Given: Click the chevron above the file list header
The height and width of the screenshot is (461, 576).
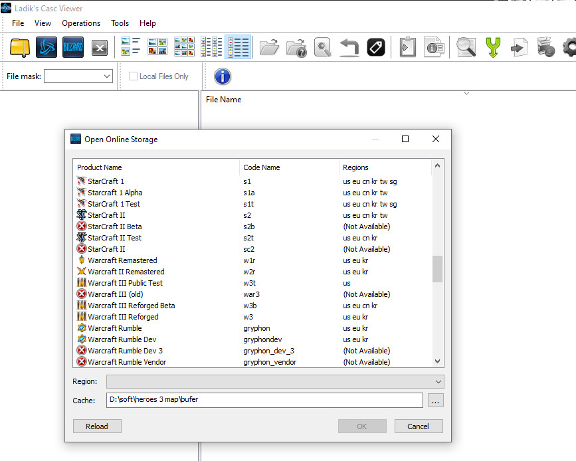Looking at the screenshot, I should pyautogui.click(x=466, y=94).
